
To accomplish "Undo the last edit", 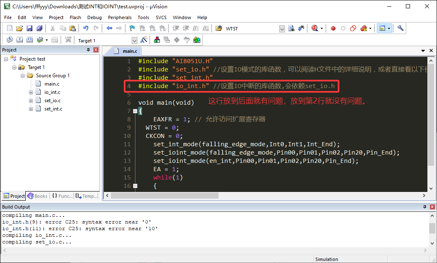I will [x=86, y=28].
